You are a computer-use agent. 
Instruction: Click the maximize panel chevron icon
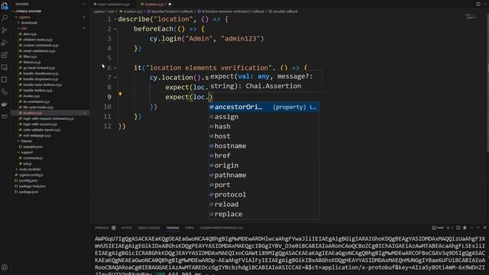click(x=478, y=228)
